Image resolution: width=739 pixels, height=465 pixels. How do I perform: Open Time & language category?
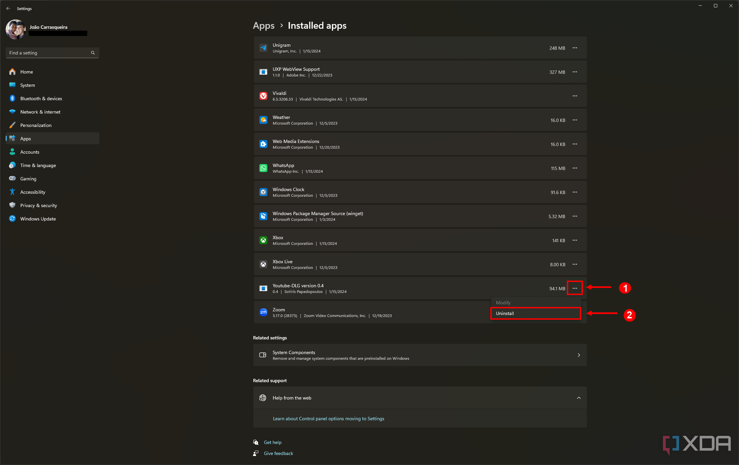(x=52, y=165)
